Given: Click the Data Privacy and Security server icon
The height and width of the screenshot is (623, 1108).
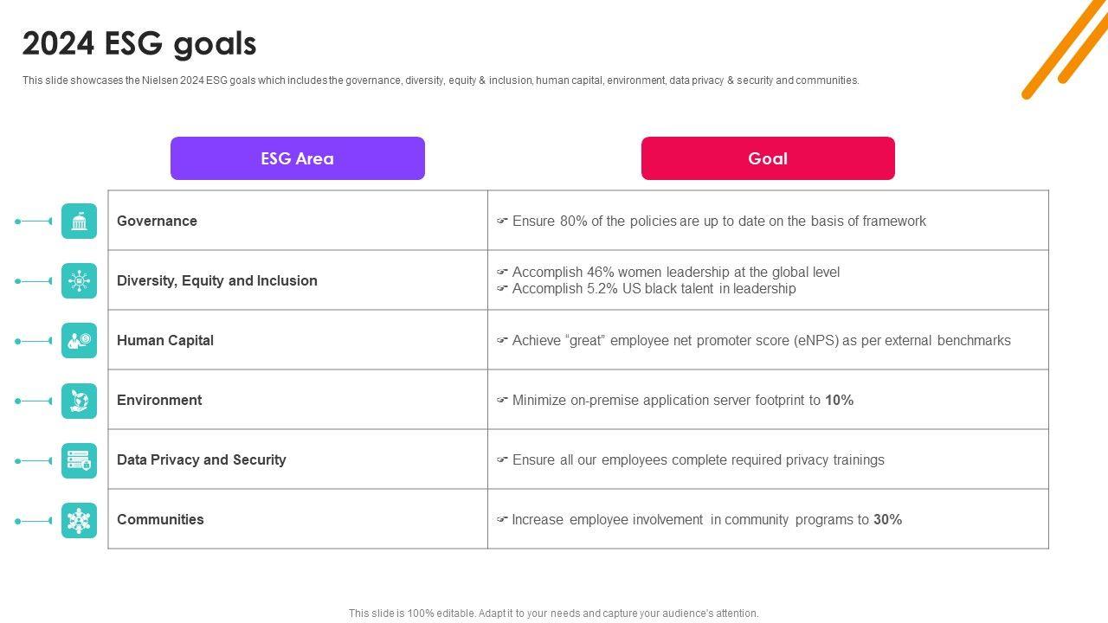Looking at the screenshot, I should pos(79,460).
